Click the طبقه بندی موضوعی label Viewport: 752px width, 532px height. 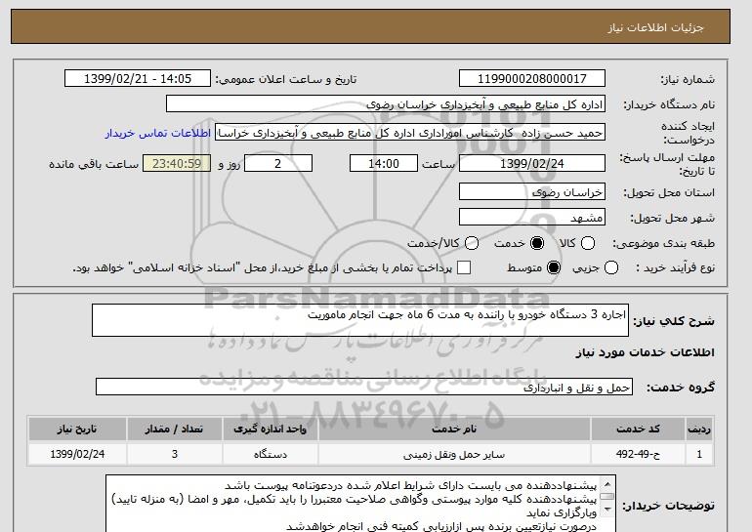[x=664, y=243]
